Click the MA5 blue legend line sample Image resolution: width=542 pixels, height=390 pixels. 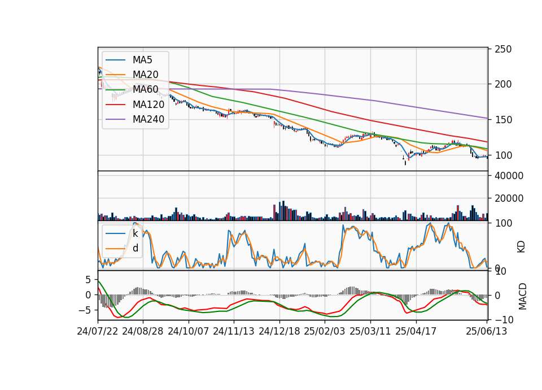point(115,60)
